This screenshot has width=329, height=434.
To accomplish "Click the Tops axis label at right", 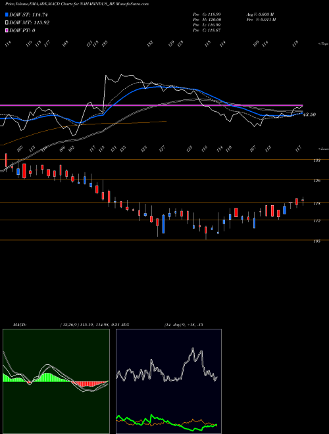I will point(324,44).
